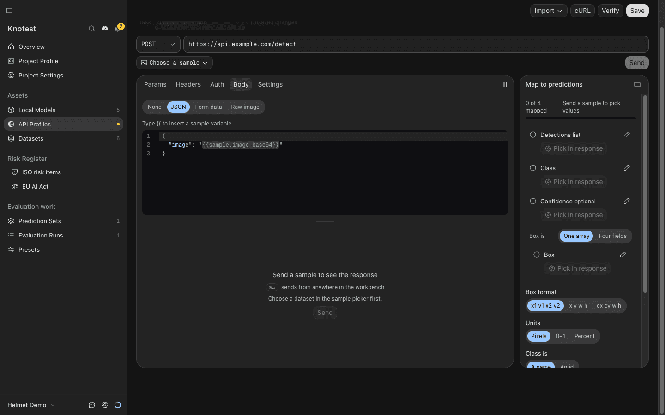
Task: Click the Map to predictions panel scrollbar
Action: 645,194
